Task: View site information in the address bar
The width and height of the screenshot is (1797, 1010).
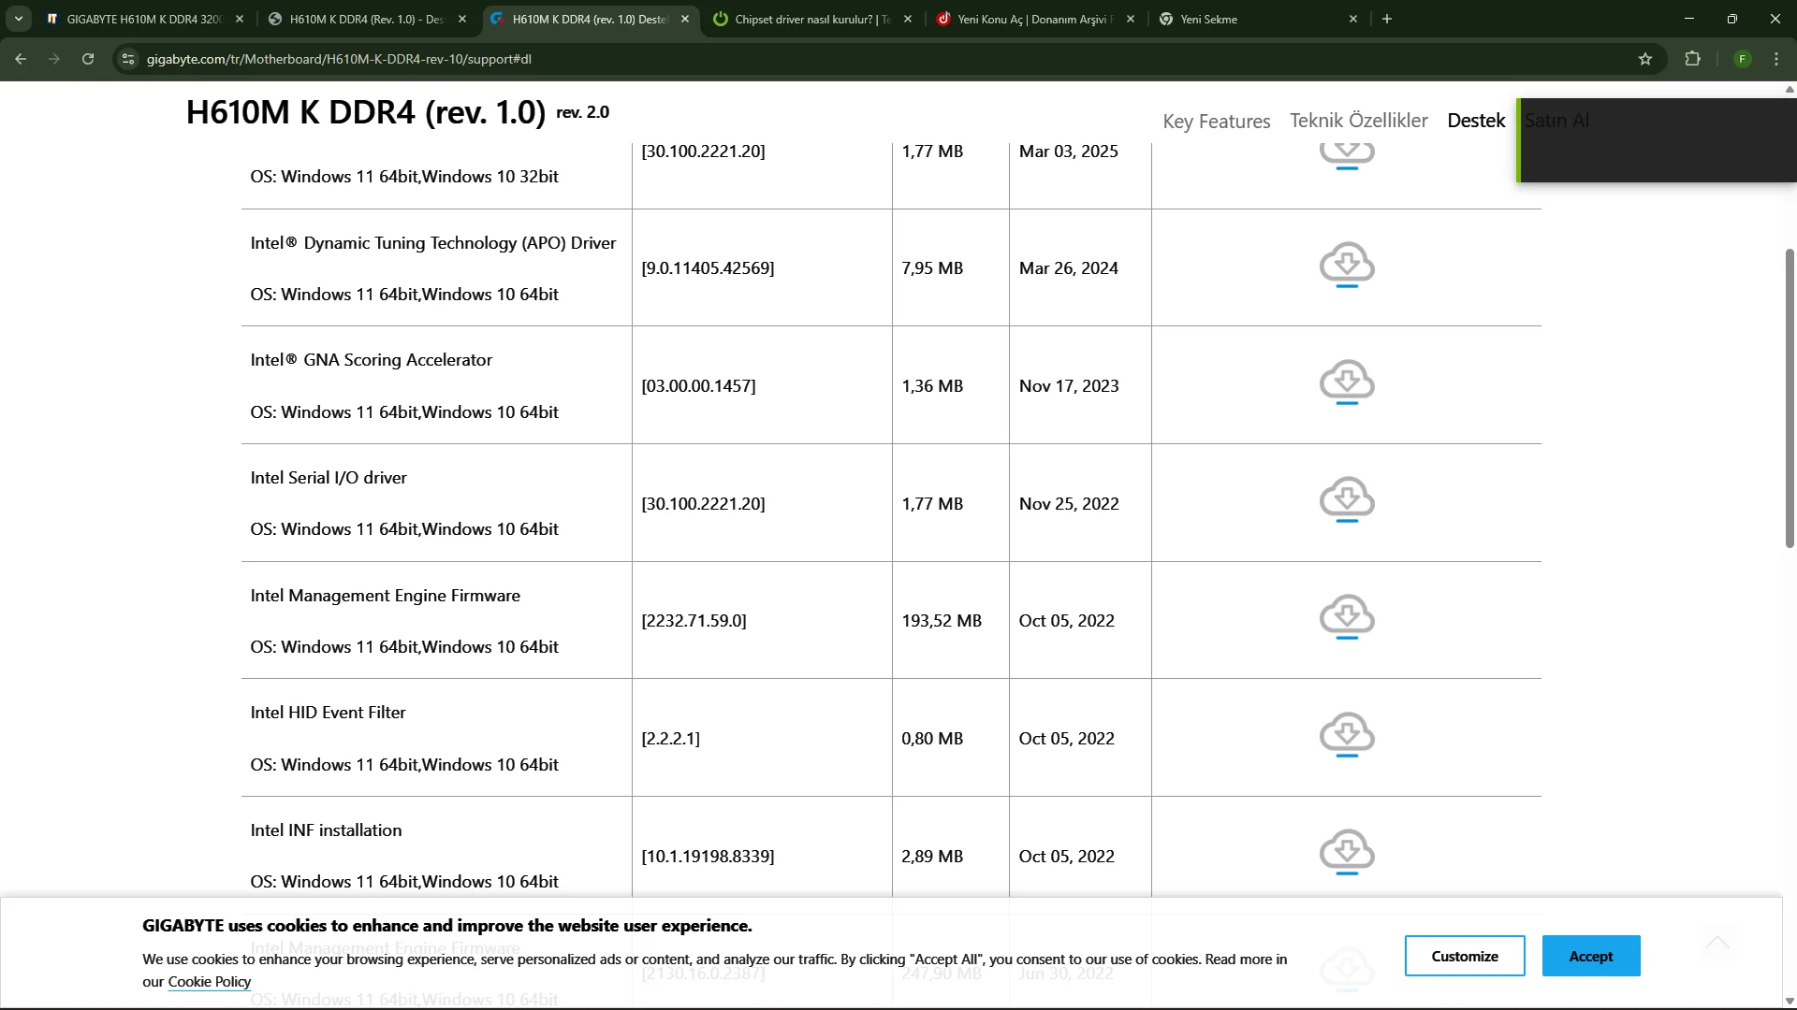Action: click(x=128, y=59)
